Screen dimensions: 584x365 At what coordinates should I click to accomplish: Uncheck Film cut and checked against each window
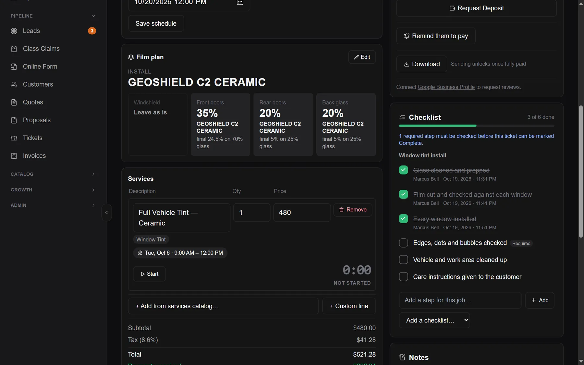click(x=403, y=194)
